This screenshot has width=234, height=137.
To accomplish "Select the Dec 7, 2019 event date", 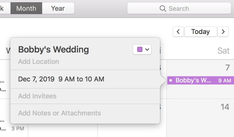I will point(36,79).
